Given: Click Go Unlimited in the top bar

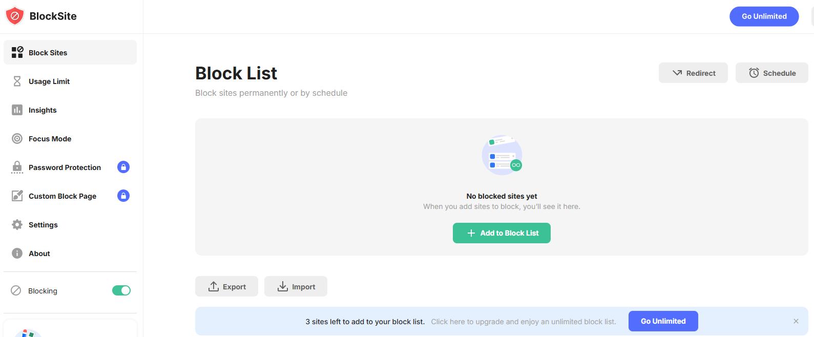Looking at the screenshot, I should pos(764,16).
